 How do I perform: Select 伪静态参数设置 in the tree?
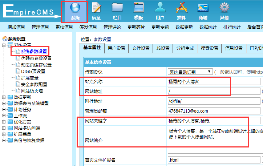[x=36, y=58]
